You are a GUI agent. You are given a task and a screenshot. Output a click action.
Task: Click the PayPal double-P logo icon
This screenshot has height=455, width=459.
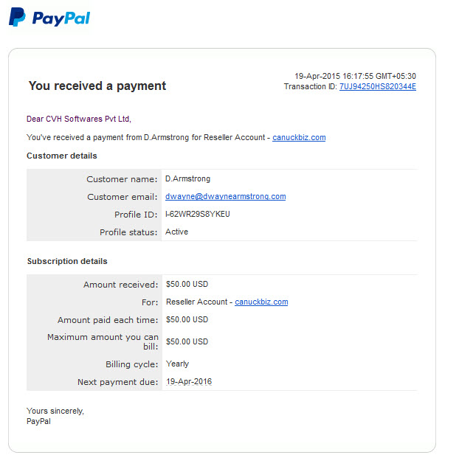(x=17, y=17)
